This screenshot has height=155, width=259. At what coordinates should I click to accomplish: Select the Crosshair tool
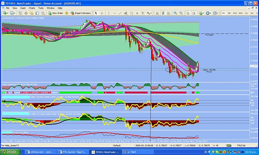pyautogui.click(x=102, y=13)
